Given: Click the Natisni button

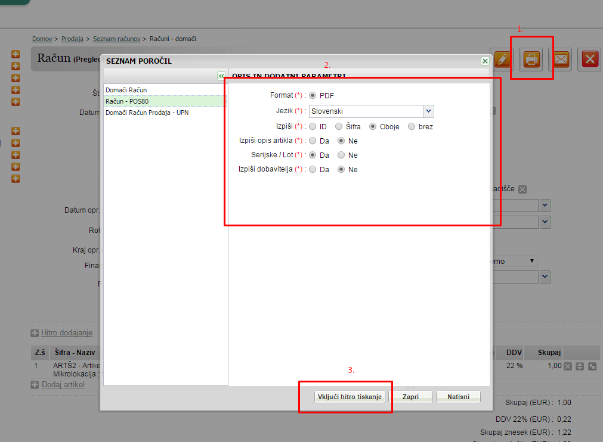Looking at the screenshot, I should pos(458,397).
